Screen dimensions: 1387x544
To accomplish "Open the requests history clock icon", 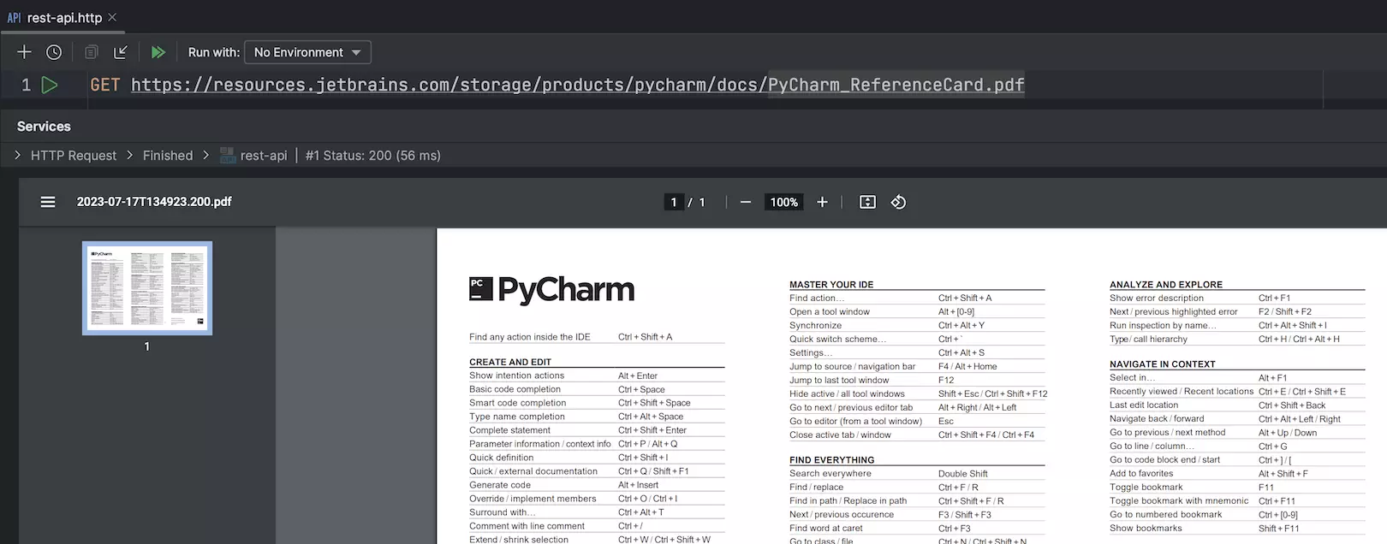I will click(54, 52).
